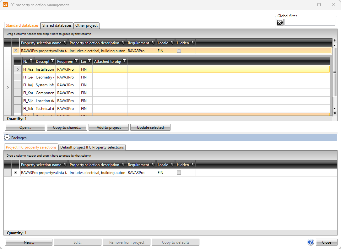Switch to the Shared databases tab
341x249 pixels.
57,25
